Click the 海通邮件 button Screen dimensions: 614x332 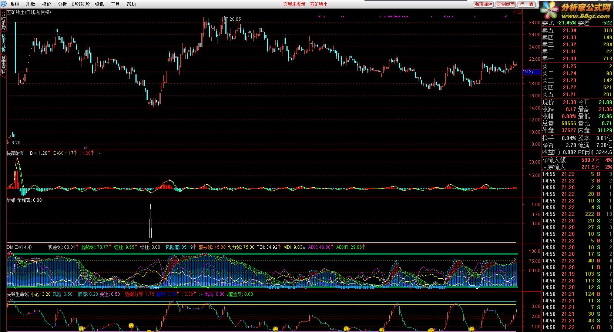(484, 4)
